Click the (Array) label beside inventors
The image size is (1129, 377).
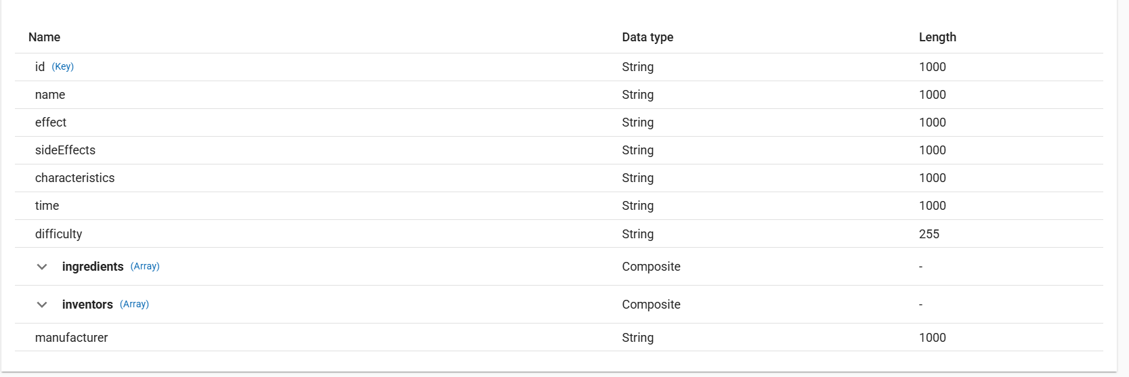pyautogui.click(x=134, y=304)
